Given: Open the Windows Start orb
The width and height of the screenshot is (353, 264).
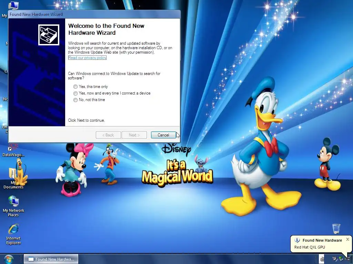Looking at the screenshot, I should [x=8, y=259].
